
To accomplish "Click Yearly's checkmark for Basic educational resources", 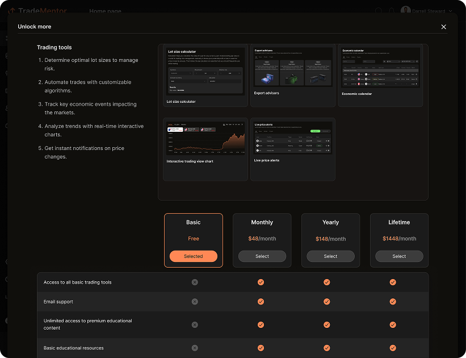I will pyautogui.click(x=326, y=348).
